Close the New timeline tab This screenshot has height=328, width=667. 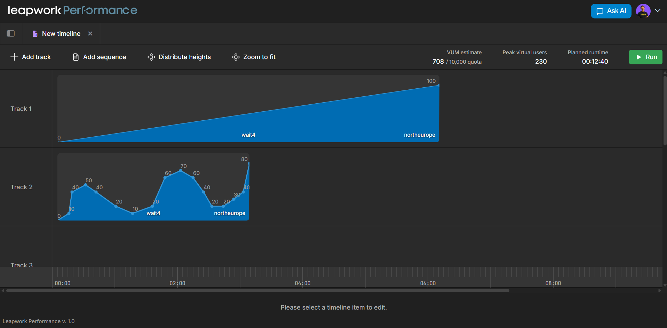coord(90,34)
